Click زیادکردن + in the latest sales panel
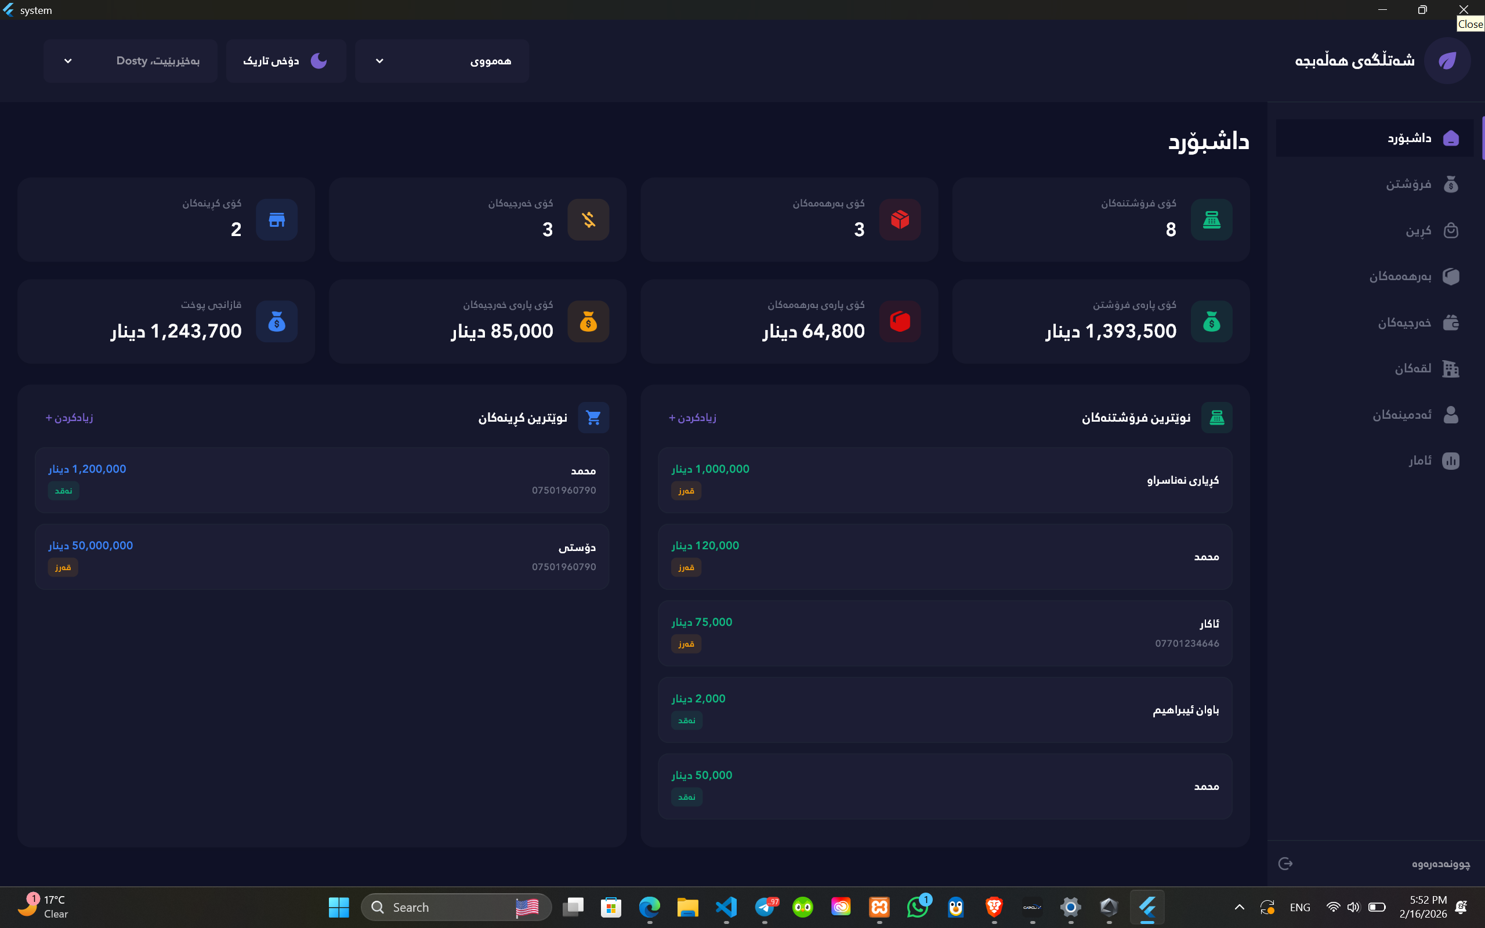The width and height of the screenshot is (1485, 928). [x=692, y=418]
